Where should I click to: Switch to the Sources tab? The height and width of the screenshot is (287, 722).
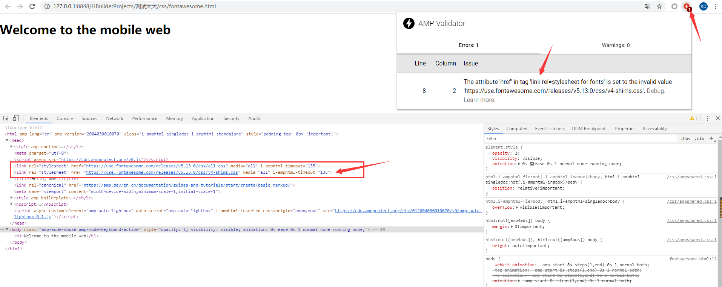[89, 118]
